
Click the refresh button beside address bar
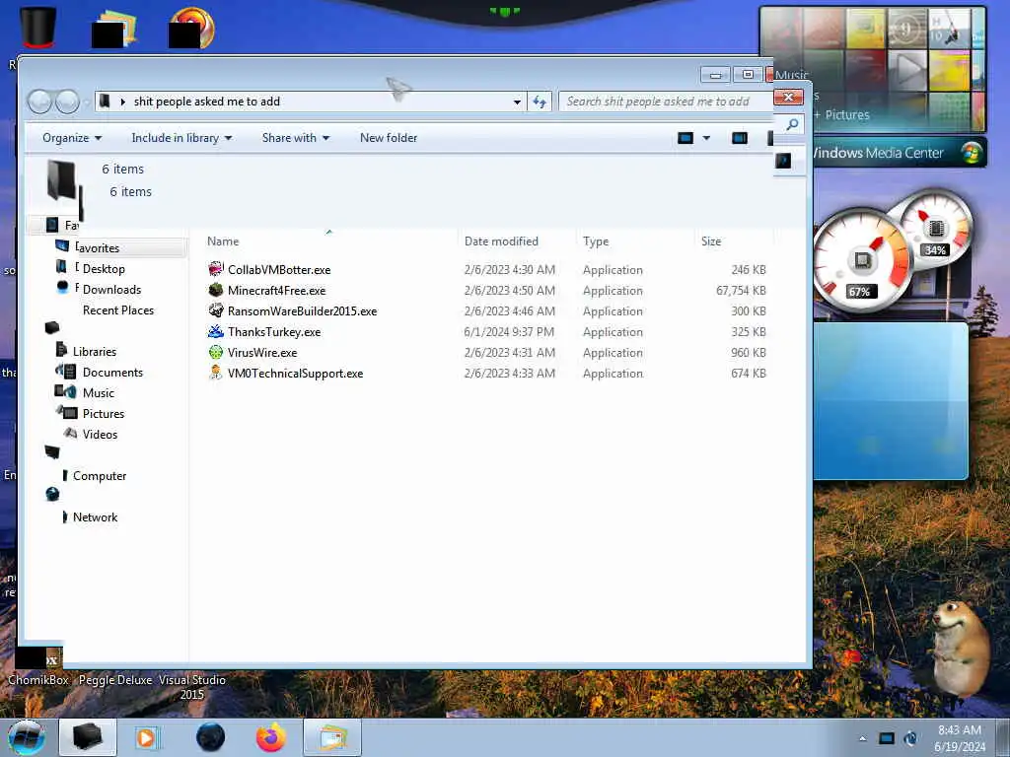point(540,102)
